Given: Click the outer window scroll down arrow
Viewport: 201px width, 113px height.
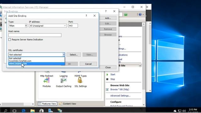Looking at the screenshot, I should click(x=150, y=91).
